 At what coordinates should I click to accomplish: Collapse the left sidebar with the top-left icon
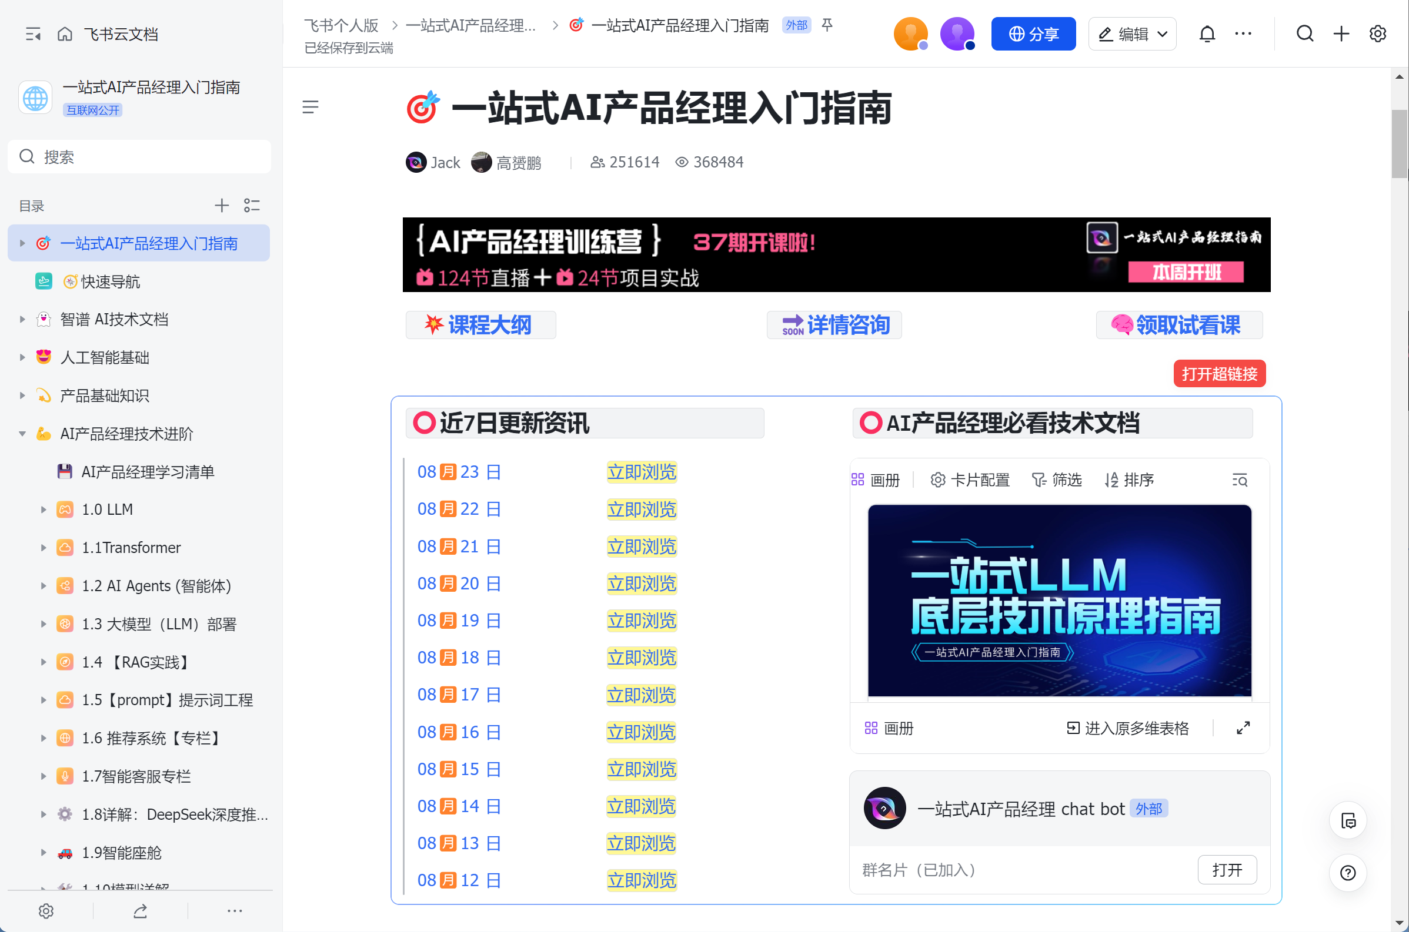pos(34,34)
